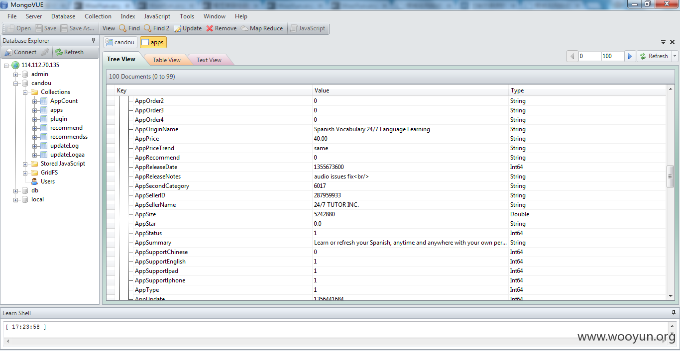
Task: Collapse the candou database node
Action: [16, 84]
